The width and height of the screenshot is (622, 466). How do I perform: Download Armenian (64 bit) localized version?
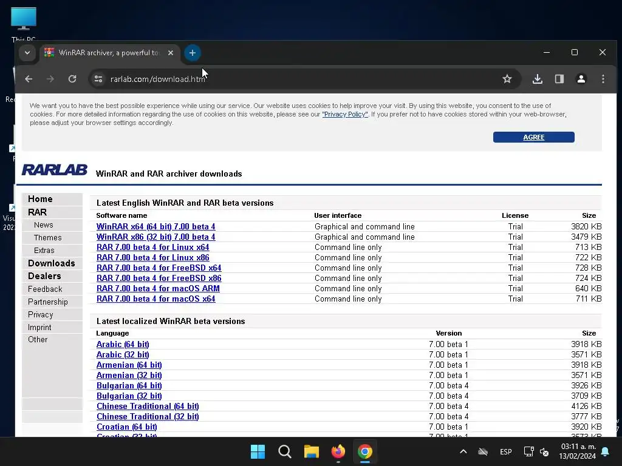(x=129, y=365)
